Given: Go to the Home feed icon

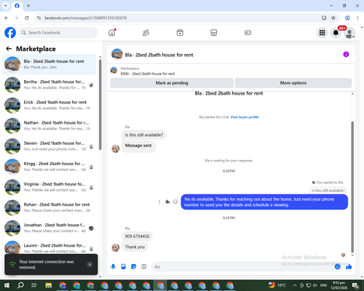Looking at the screenshot, I should (112, 33).
